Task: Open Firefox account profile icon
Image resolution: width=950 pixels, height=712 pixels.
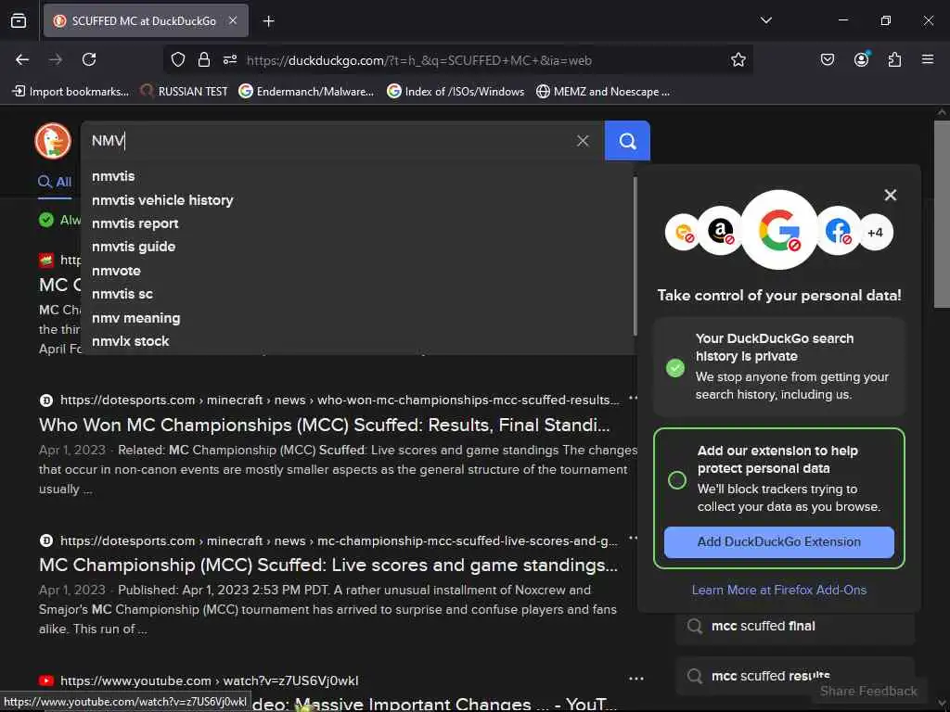Action: pos(861,59)
